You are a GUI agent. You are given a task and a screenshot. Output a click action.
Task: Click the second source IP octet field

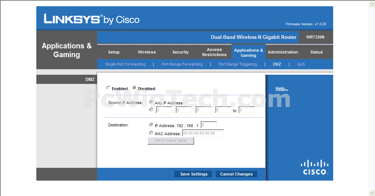pos(184,110)
